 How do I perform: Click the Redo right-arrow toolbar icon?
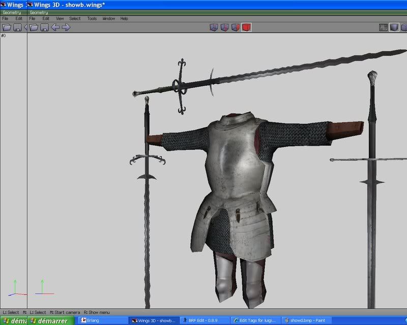click(x=66, y=27)
